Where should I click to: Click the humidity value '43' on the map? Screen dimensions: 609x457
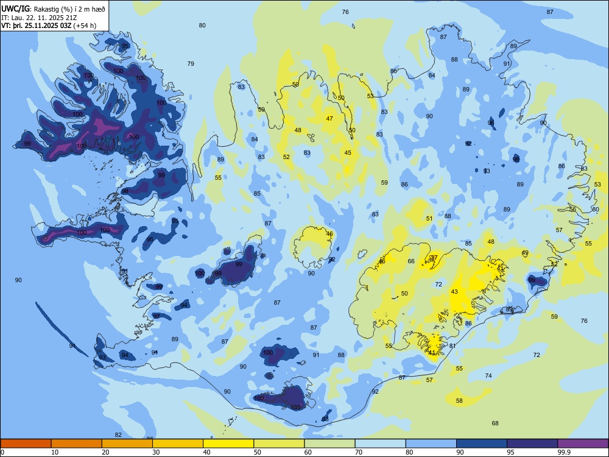click(x=454, y=291)
